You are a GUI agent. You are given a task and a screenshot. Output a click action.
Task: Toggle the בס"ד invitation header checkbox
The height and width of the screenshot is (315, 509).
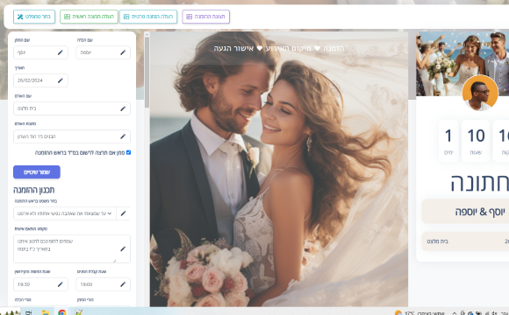click(x=128, y=152)
